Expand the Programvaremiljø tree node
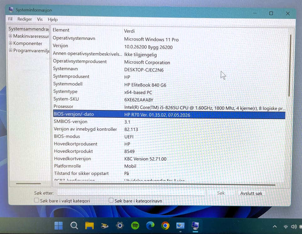Screen dimensions: 302x234 point(11,50)
